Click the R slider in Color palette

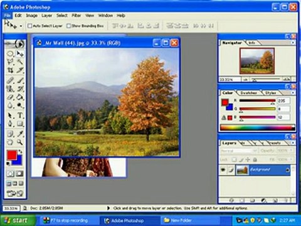coord(257,100)
